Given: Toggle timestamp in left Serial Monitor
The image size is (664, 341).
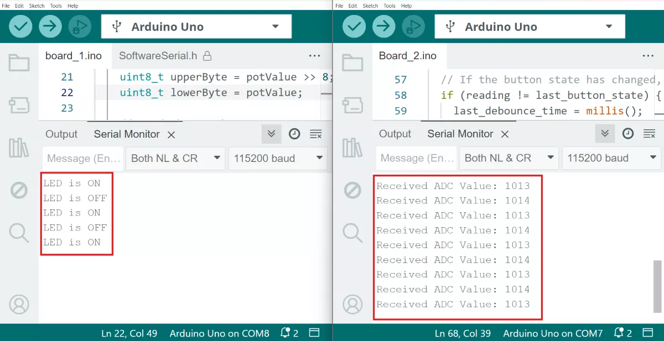Looking at the screenshot, I should tap(294, 134).
